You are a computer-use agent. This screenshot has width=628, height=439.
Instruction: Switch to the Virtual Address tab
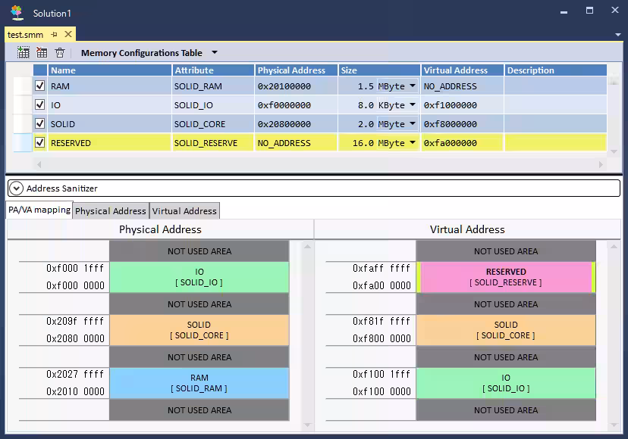[184, 211]
